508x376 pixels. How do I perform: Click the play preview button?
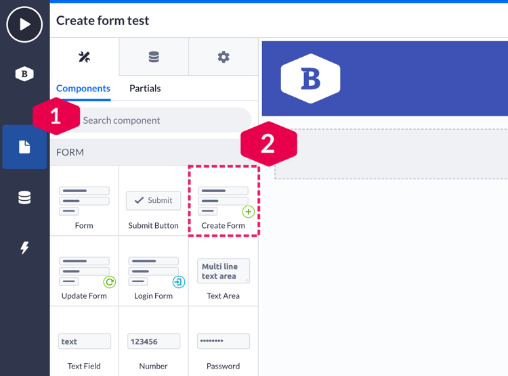click(24, 24)
